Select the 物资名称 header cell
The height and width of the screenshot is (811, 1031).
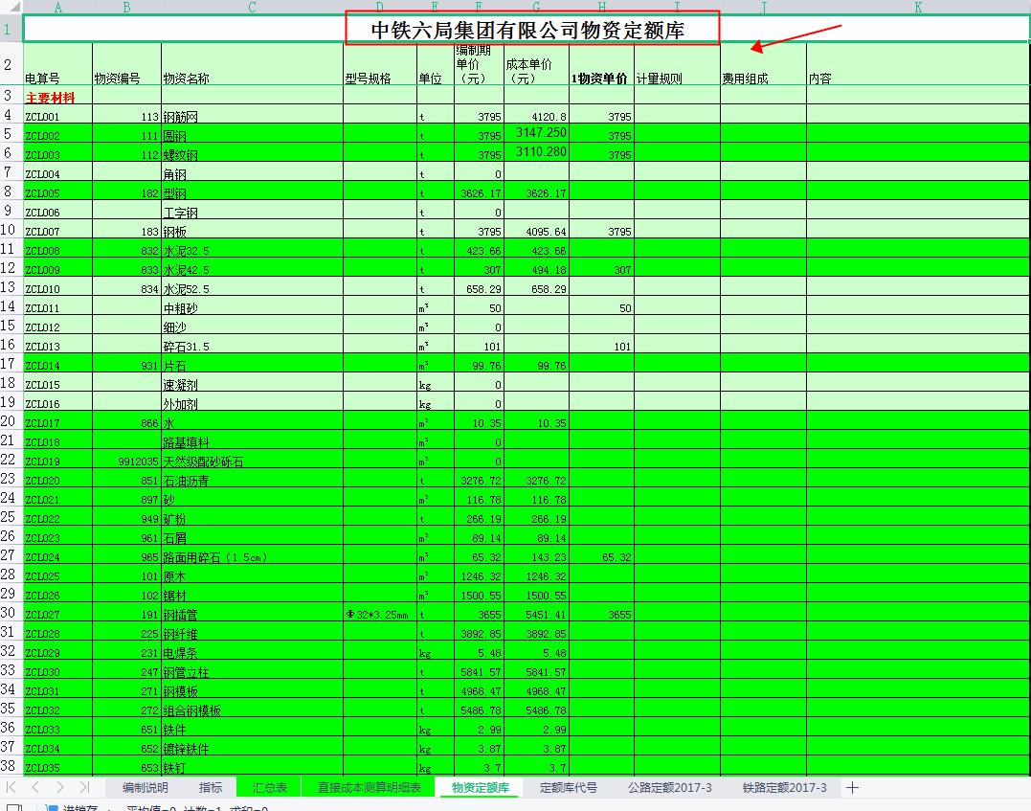(253, 64)
